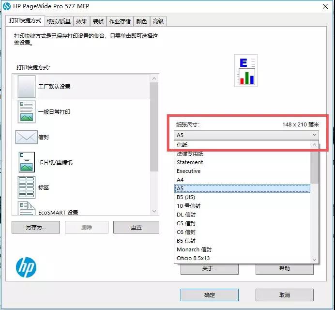Select Executive paper size
The width and height of the screenshot is (335, 310).
pos(243,171)
